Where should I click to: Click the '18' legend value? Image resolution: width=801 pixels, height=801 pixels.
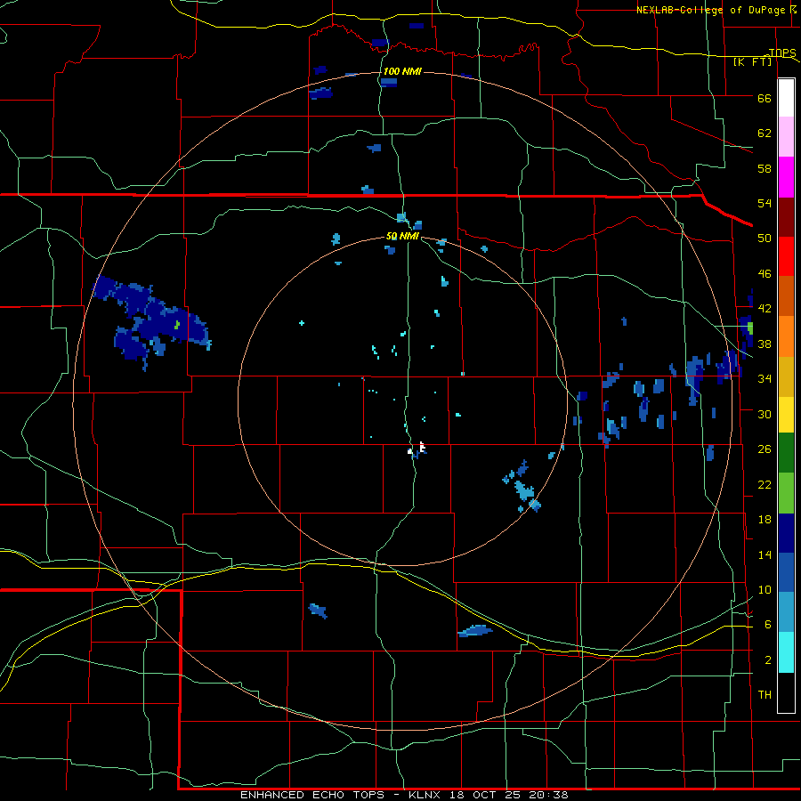click(765, 520)
